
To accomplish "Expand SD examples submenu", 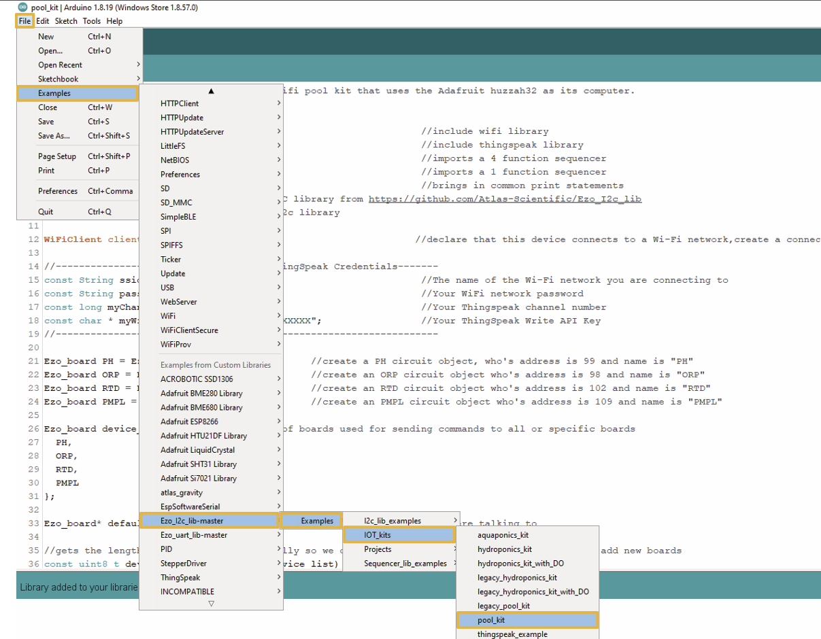I will [211, 188].
